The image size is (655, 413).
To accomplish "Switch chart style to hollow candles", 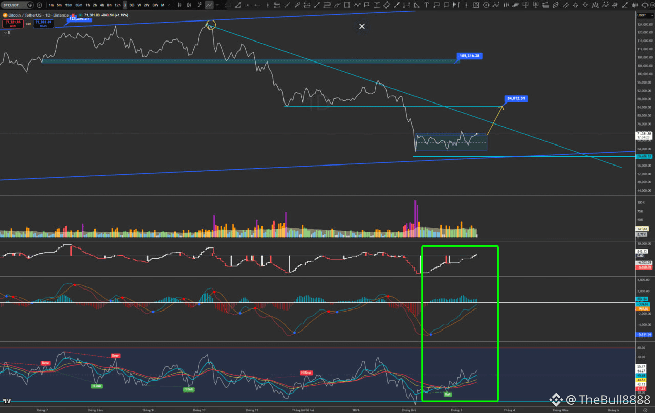I will coord(200,5).
